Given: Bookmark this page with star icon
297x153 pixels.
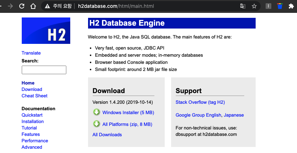Looking at the screenshot, I should point(254,6).
